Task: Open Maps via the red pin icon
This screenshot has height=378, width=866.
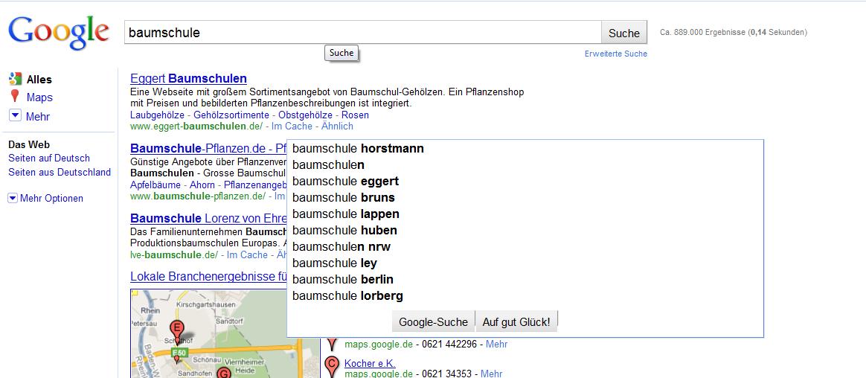Action: point(15,97)
